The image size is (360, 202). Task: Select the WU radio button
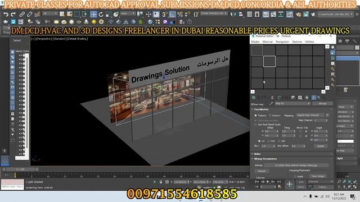pyautogui.click(x=279, y=141)
